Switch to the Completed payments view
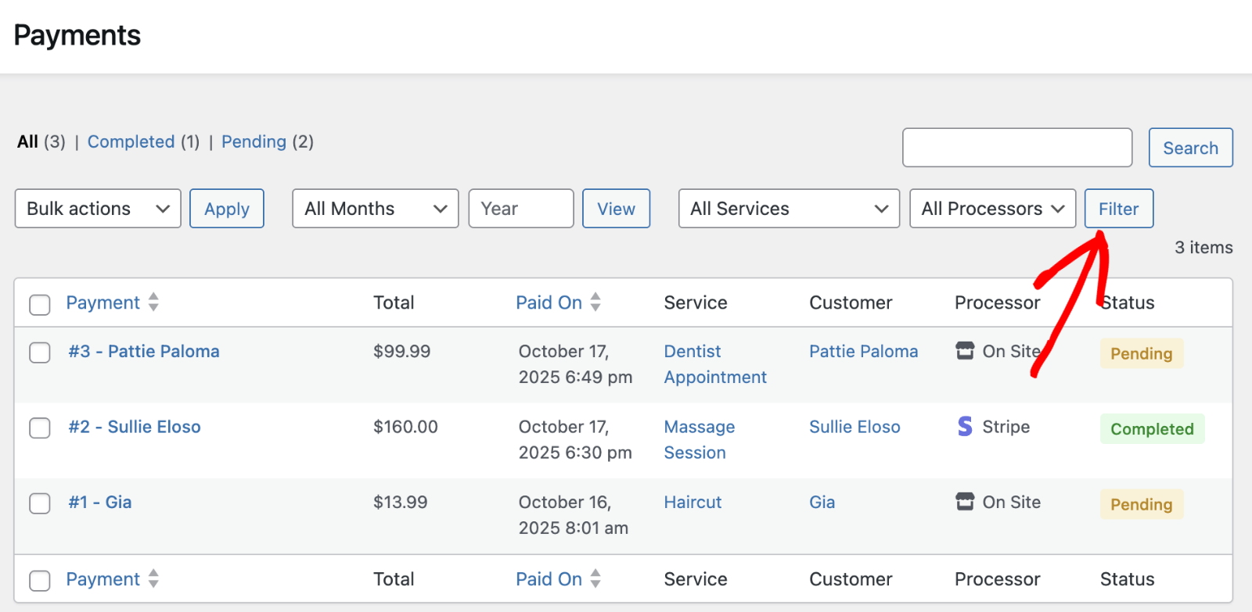Image resolution: width=1252 pixels, height=612 pixels. (x=131, y=141)
